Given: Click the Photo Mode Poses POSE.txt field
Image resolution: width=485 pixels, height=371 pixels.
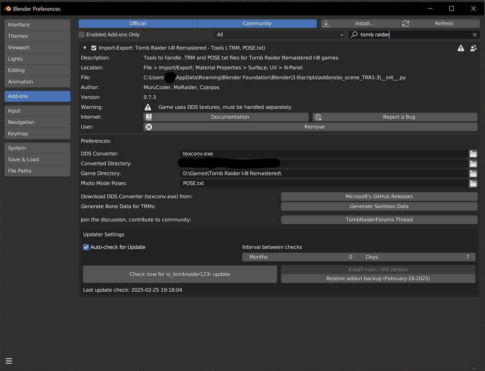Looking at the screenshot, I should [x=324, y=183].
